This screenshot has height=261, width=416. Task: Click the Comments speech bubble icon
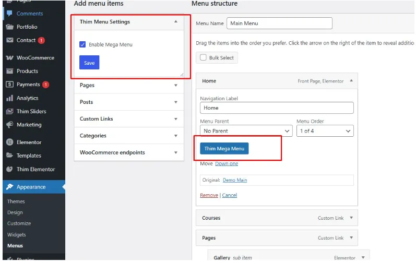9,13
